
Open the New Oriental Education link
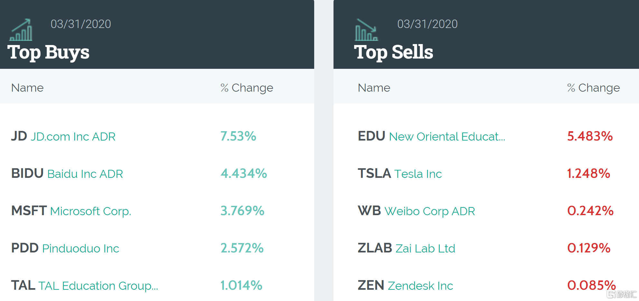(447, 137)
